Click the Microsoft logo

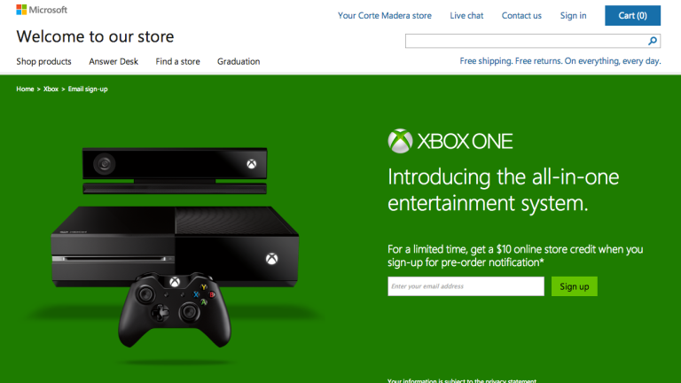pos(42,10)
